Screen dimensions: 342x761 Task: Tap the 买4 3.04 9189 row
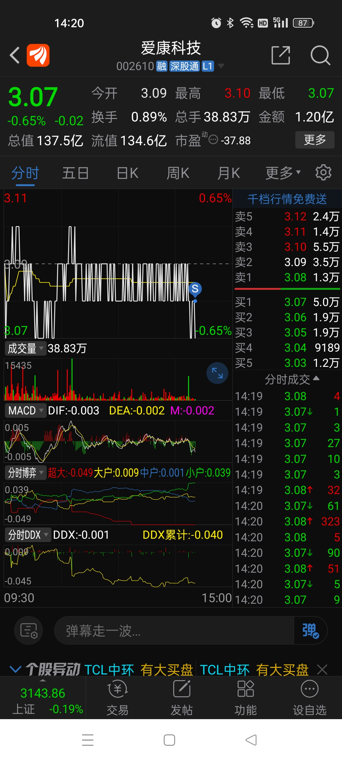point(287,348)
